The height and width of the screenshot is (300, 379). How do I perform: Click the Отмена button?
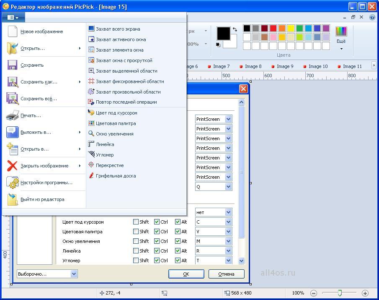coord(226,274)
